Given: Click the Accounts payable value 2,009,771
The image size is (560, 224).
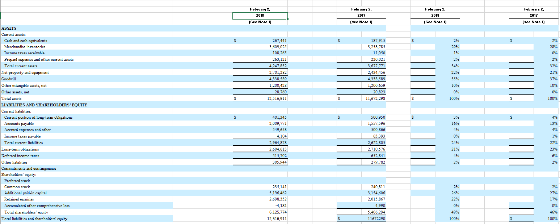Looking at the screenshot, I should (x=274, y=123).
